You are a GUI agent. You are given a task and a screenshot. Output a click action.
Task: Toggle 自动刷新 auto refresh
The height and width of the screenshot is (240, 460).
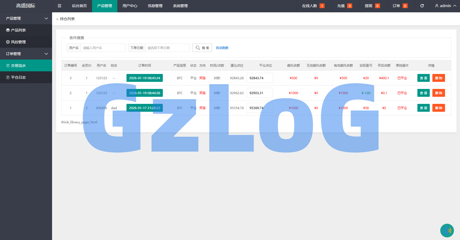tap(222, 48)
